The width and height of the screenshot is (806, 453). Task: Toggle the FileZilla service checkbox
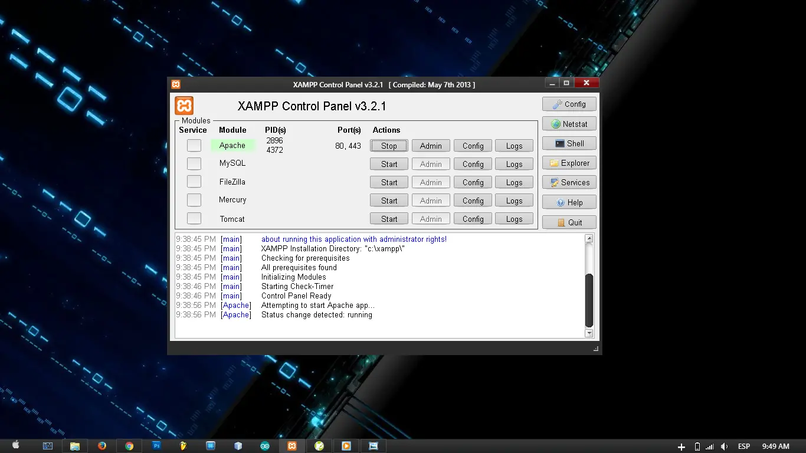pos(194,182)
